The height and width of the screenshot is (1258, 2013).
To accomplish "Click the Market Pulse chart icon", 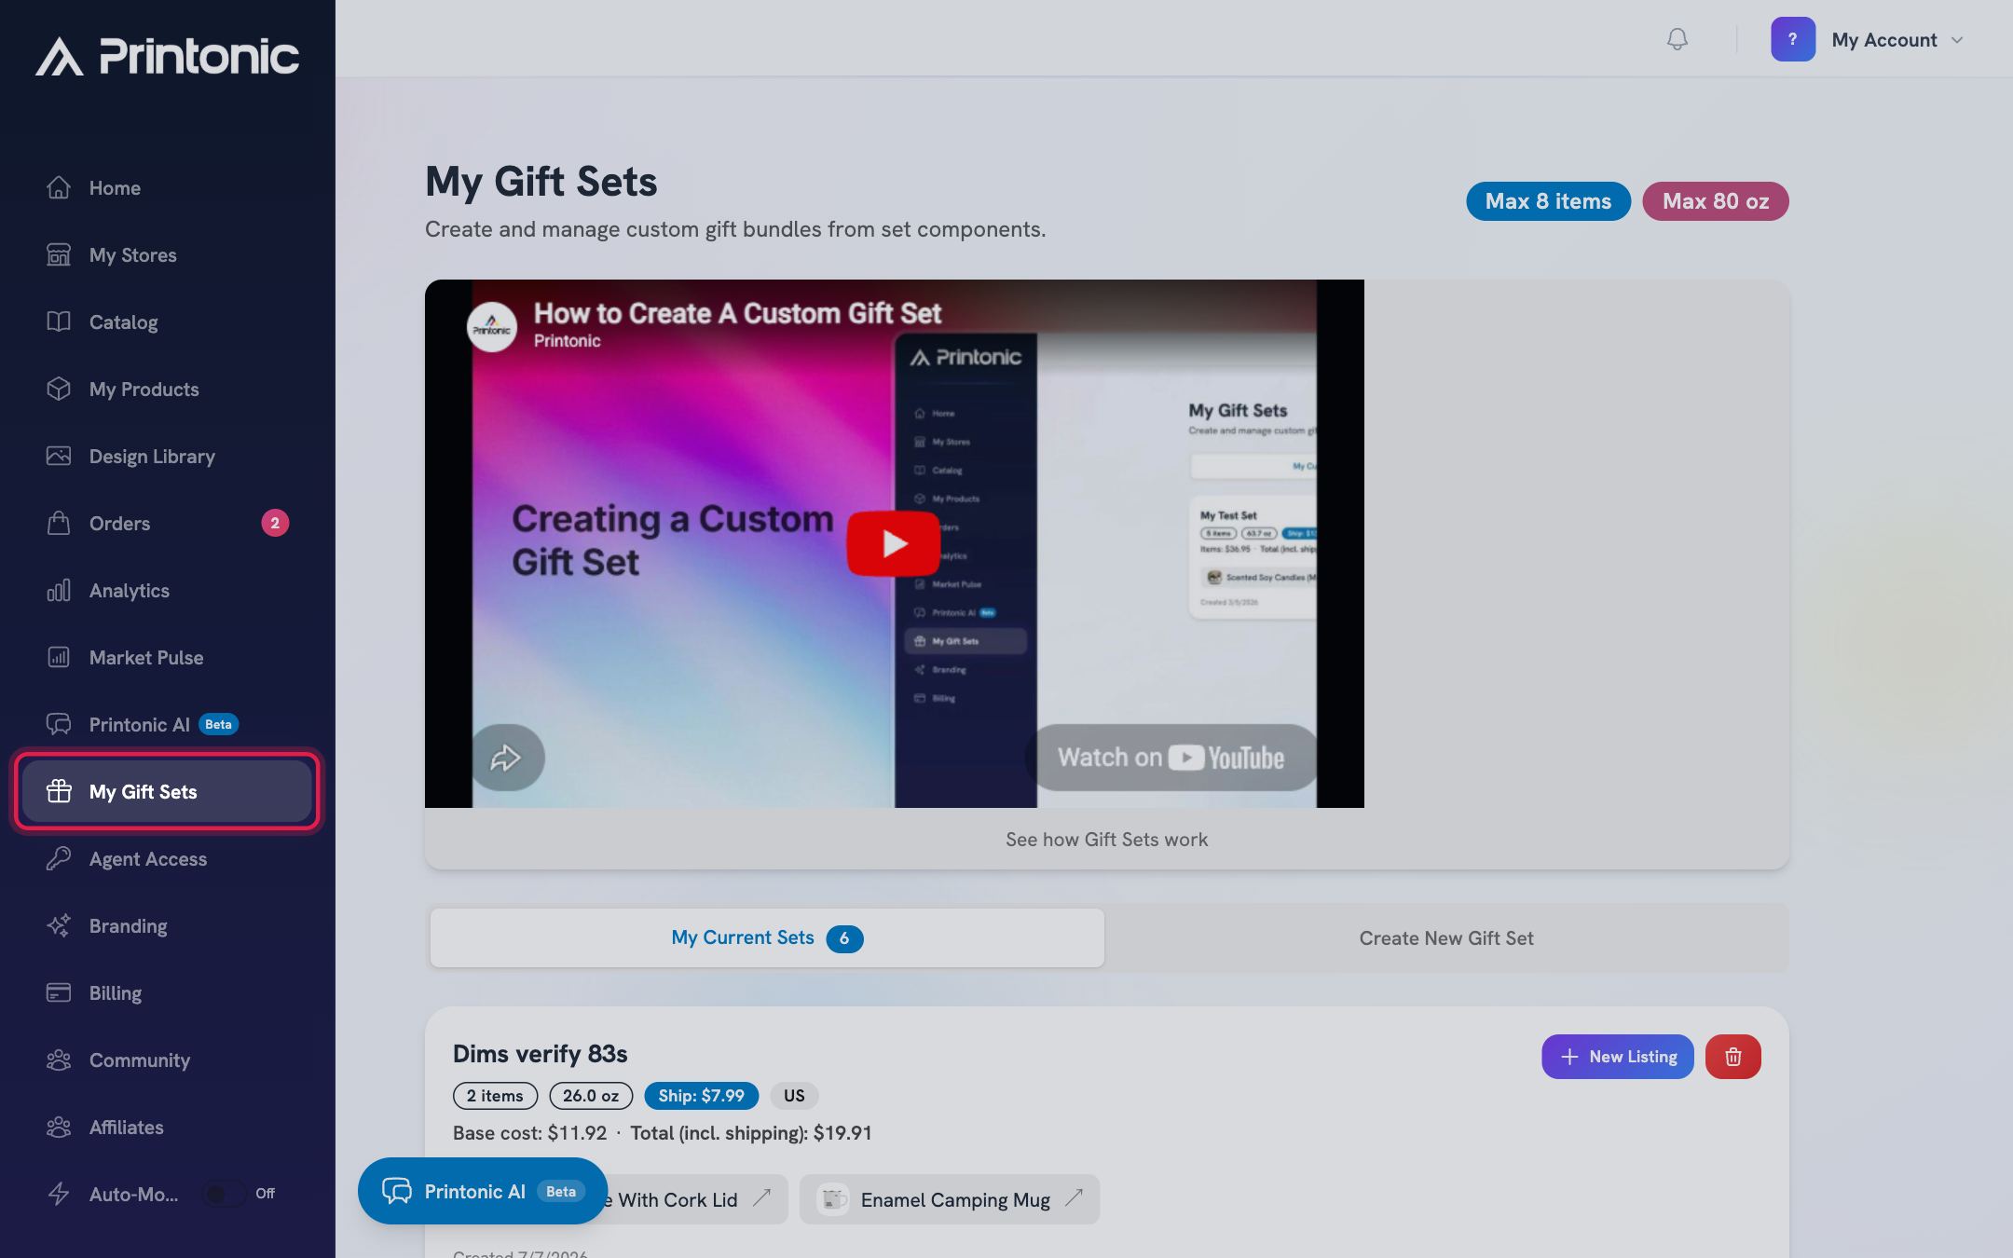I will pyautogui.click(x=59, y=657).
